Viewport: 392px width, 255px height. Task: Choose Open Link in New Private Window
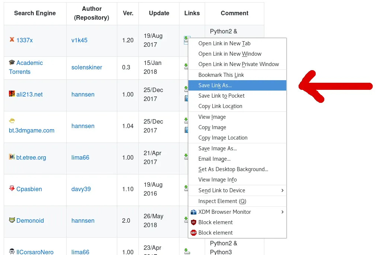pos(238,64)
